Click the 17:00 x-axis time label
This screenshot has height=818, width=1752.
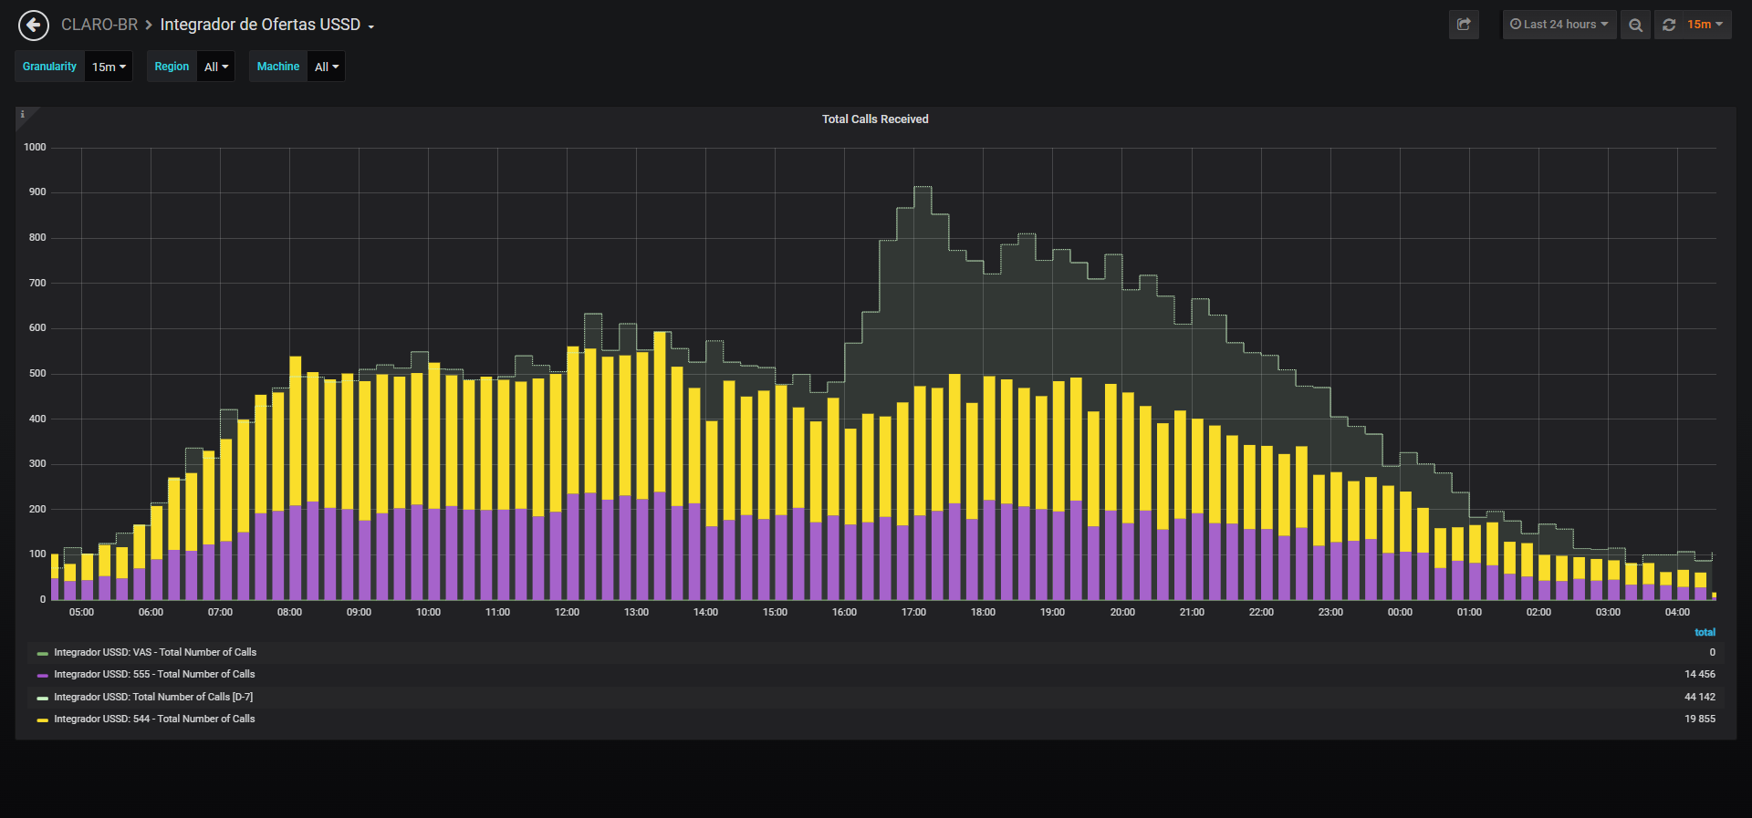pos(913,613)
